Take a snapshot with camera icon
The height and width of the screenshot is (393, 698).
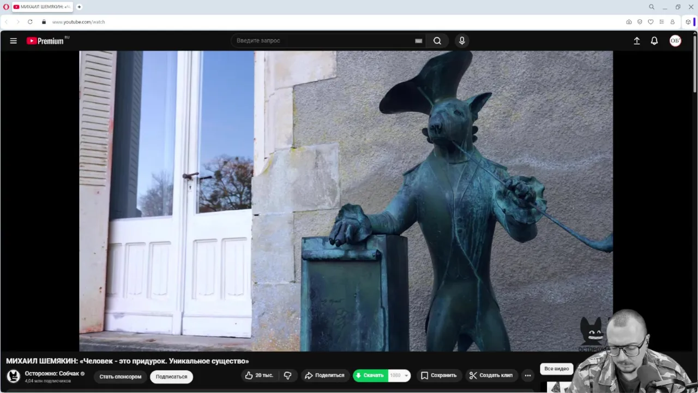[x=629, y=22]
